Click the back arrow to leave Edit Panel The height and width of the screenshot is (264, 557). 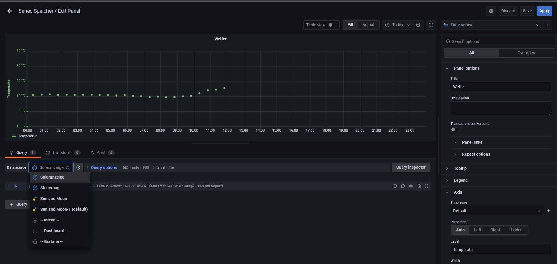coord(10,11)
